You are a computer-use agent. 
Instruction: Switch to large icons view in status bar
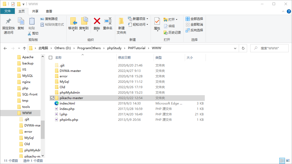click(x=288, y=161)
